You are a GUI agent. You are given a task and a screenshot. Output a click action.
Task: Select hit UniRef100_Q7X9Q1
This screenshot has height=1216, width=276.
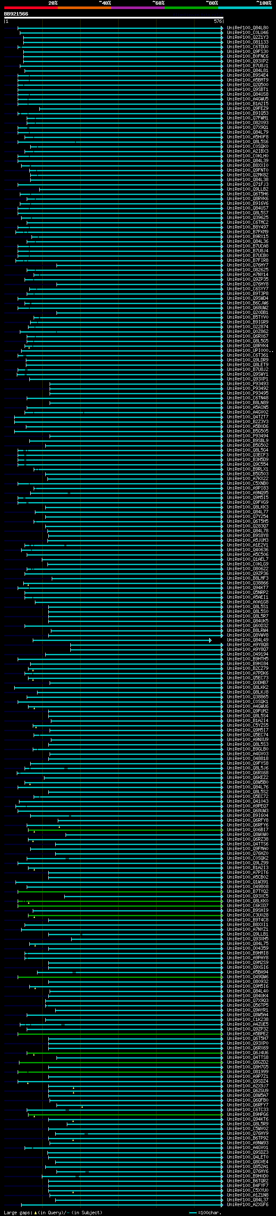(248, 127)
